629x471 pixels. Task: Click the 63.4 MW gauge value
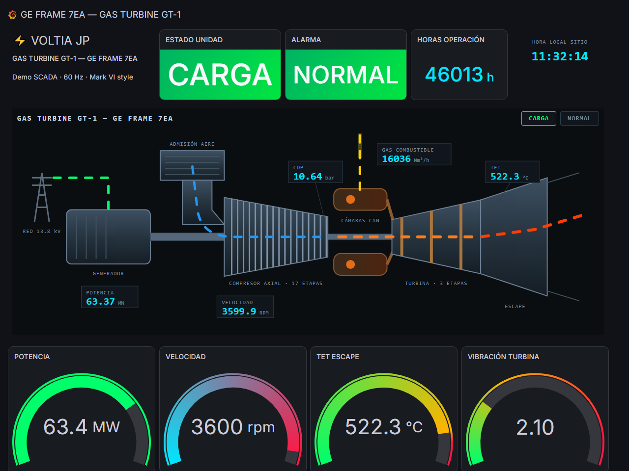[x=82, y=427]
